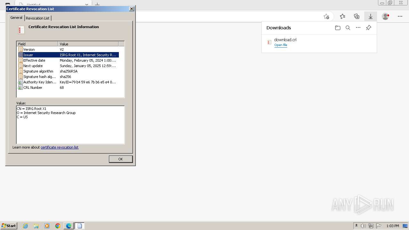The height and width of the screenshot is (230, 409).
Task: Restore down the Edge window
Action: tap(390, 3)
